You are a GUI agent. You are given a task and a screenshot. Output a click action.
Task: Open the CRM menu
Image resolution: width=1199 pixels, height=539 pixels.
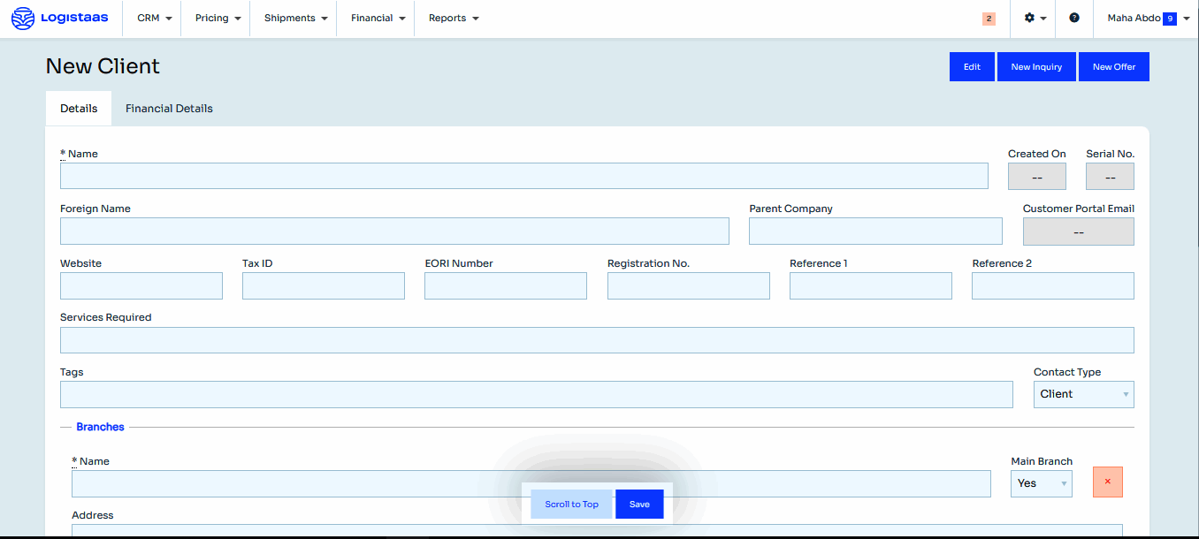pos(154,18)
